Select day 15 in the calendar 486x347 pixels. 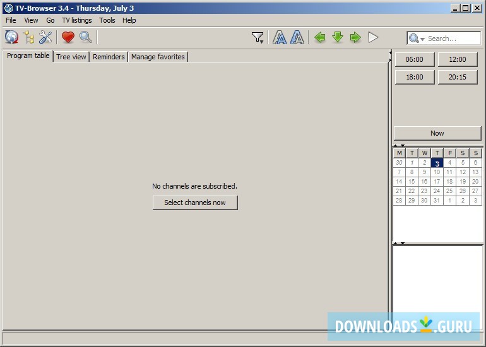click(x=412, y=182)
